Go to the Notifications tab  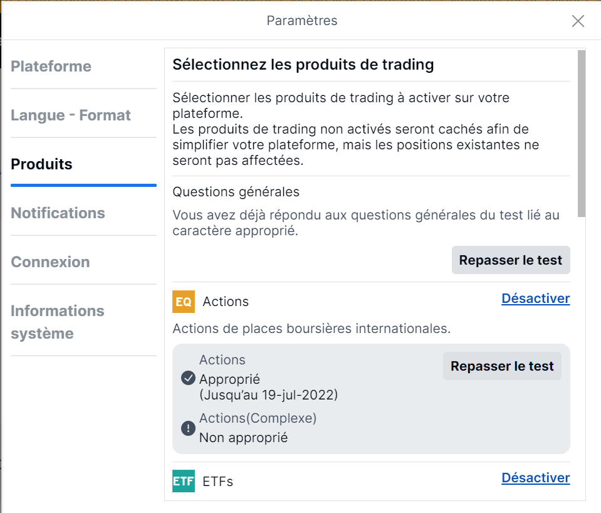click(58, 213)
